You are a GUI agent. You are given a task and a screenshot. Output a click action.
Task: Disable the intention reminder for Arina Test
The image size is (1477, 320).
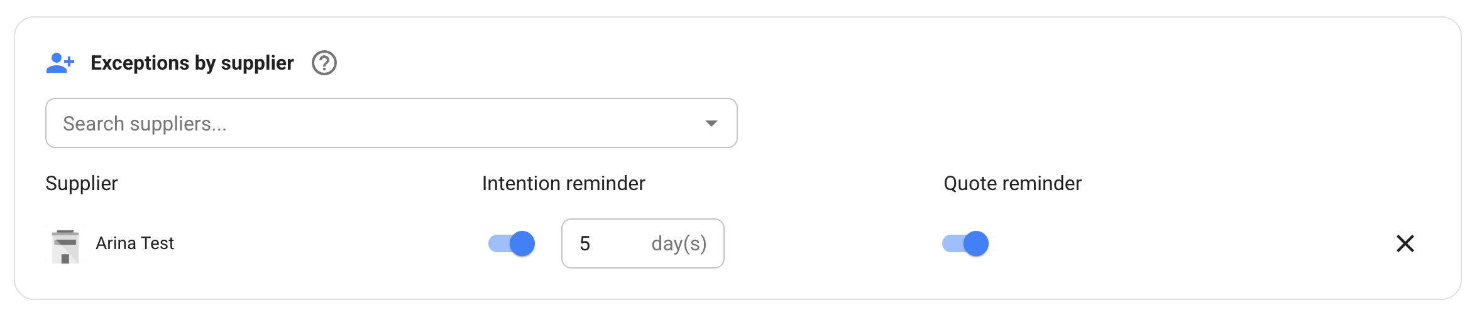(512, 243)
